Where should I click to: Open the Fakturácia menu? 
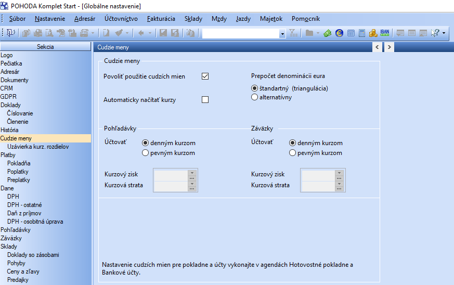(161, 19)
